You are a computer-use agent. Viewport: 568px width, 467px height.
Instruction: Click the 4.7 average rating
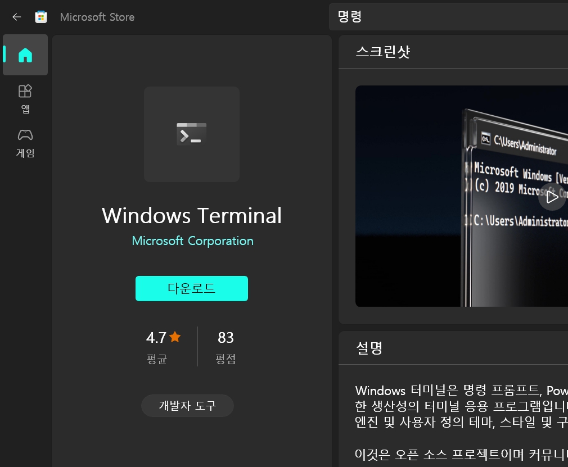point(156,338)
